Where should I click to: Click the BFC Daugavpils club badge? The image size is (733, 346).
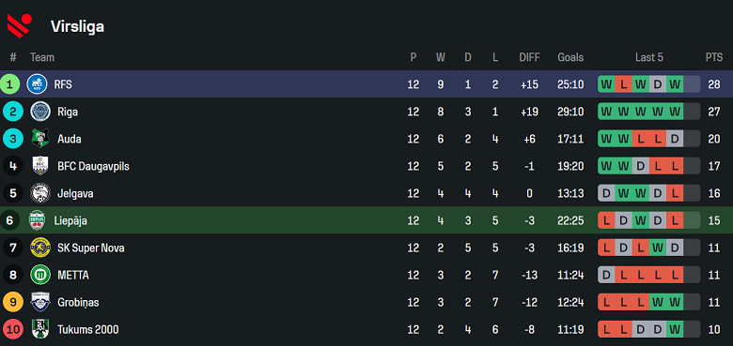pyautogui.click(x=40, y=166)
